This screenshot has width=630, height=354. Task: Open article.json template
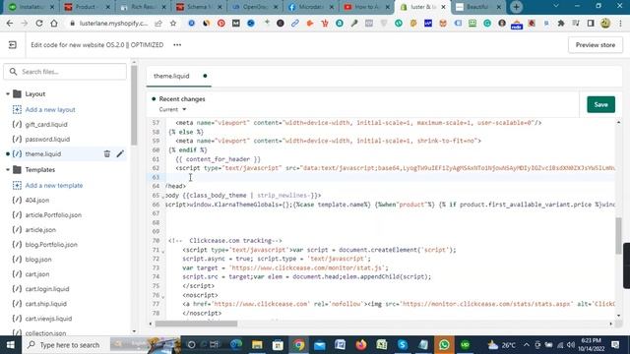tap(40, 230)
